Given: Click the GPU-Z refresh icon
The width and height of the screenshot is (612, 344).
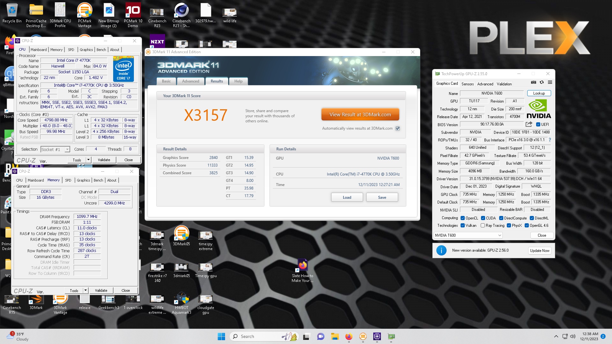Looking at the screenshot, I should pos(542,82).
